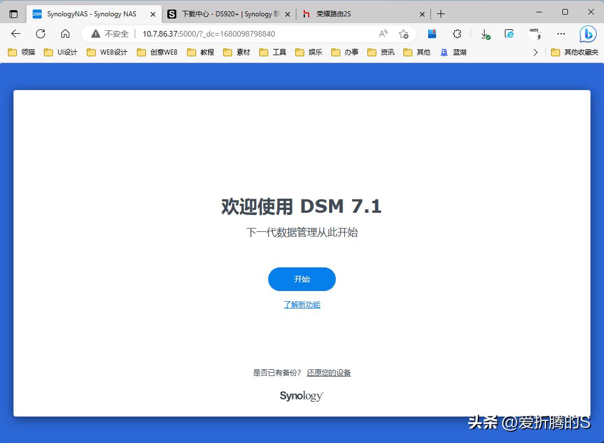
Task: Open the 蓝湖 bookmark on the favorites bar
Action: [x=454, y=52]
